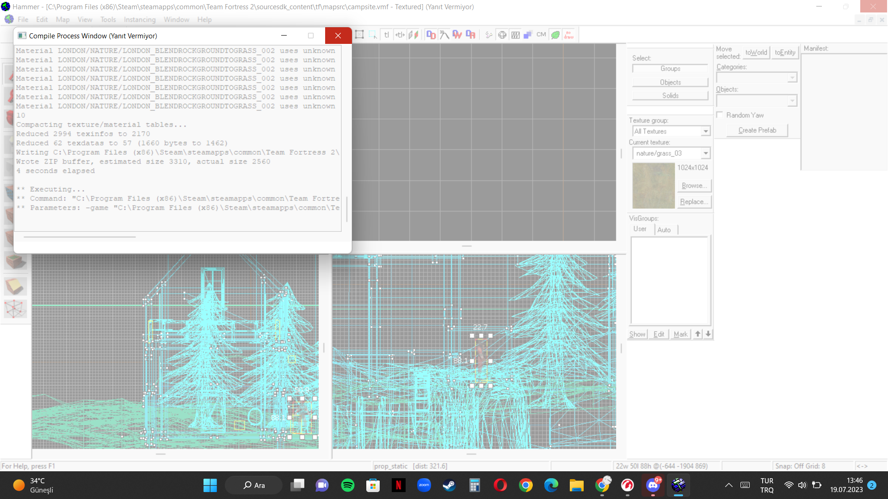The height and width of the screenshot is (499, 888).
Task: Click the Browse button for texture
Action: [x=694, y=185]
